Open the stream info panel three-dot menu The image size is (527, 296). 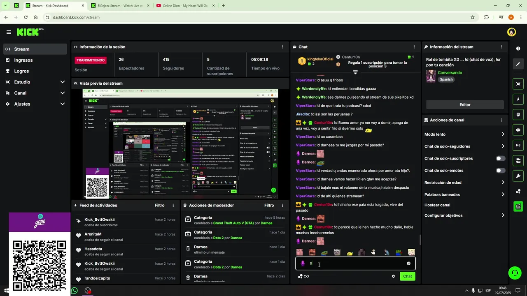pyautogui.click(x=501, y=47)
